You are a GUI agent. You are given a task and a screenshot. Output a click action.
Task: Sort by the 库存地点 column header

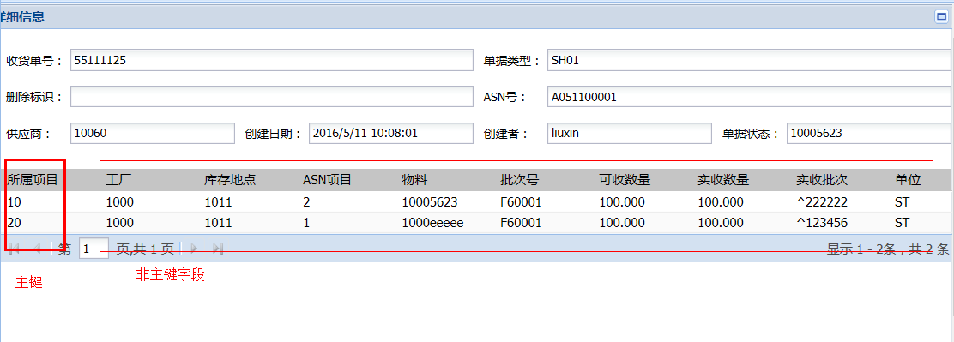coord(230,180)
